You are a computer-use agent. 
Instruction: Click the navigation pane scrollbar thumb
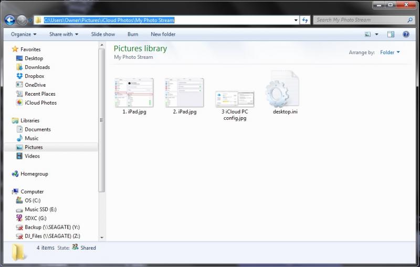(101, 120)
